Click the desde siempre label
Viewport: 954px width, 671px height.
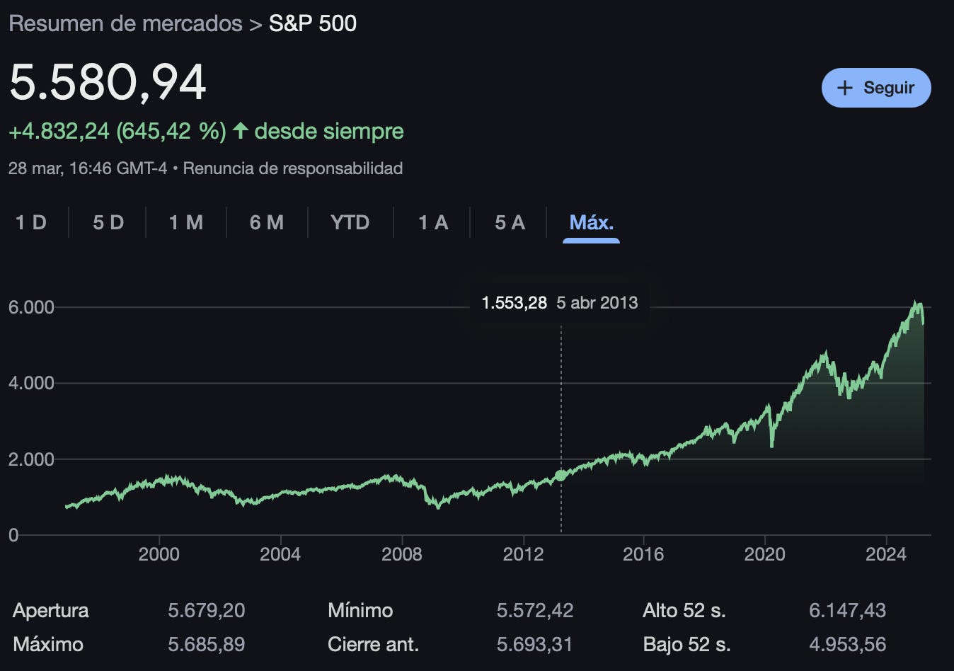coord(329,131)
